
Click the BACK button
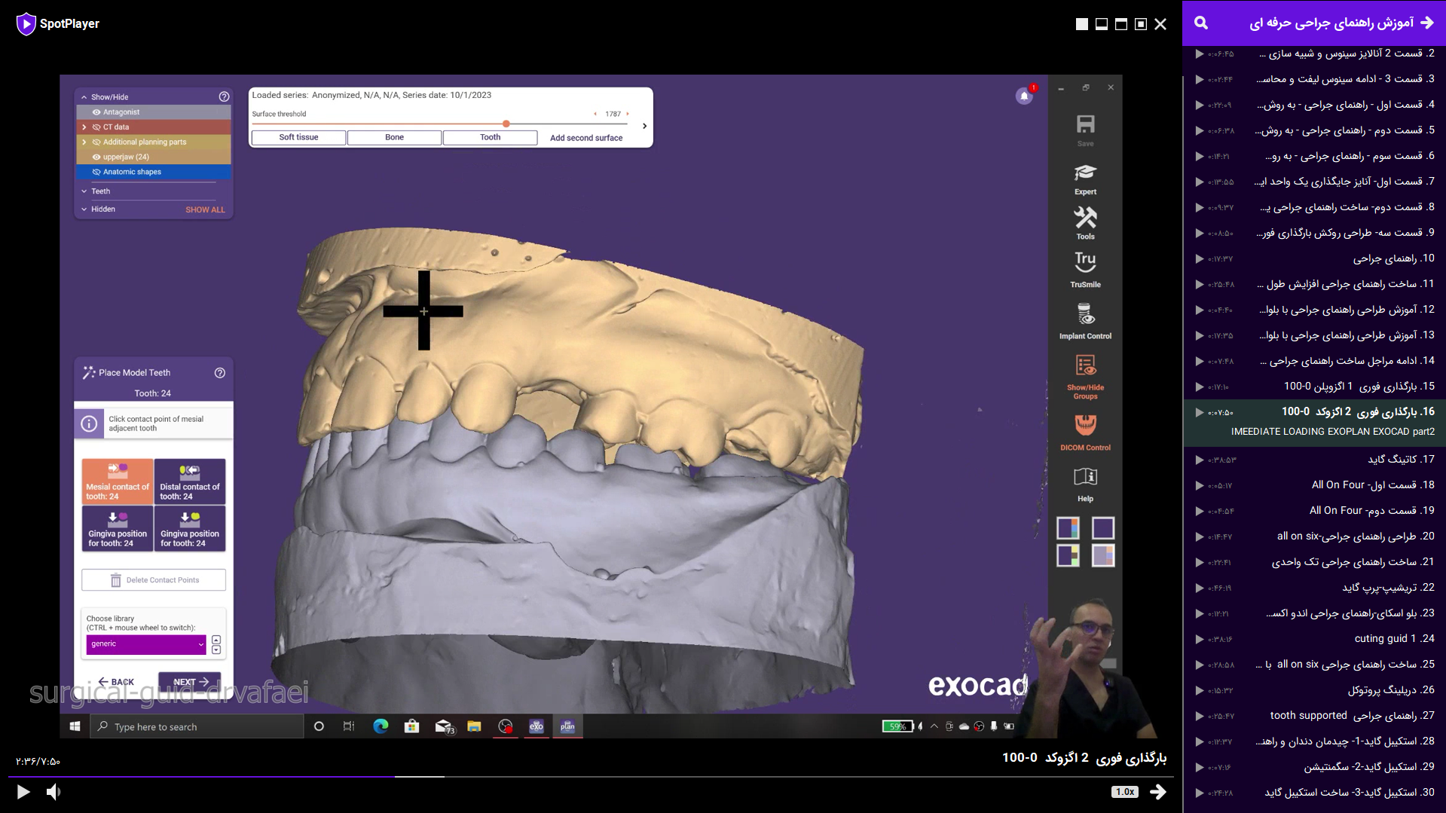coord(116,682)
